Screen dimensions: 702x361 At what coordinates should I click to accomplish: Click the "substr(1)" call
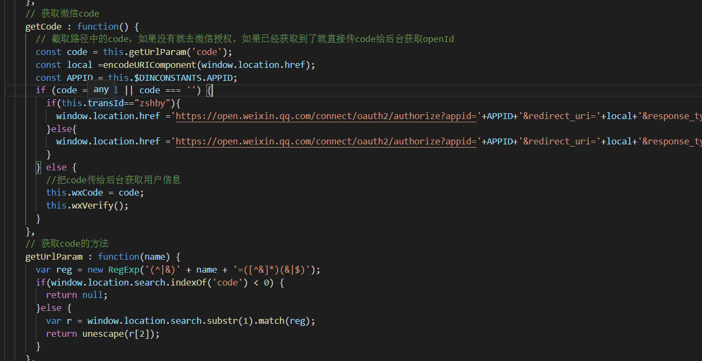(230, 321)
